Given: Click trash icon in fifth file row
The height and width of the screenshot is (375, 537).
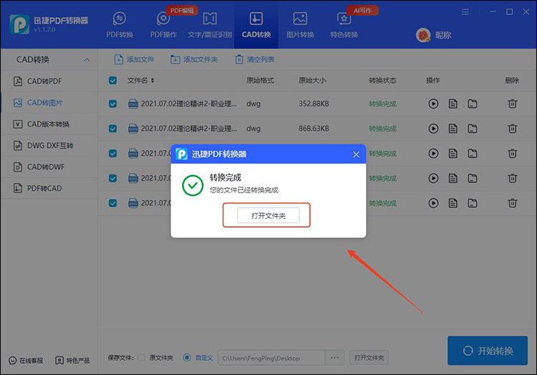Looking at the screenshot, I should click(513, 203).
